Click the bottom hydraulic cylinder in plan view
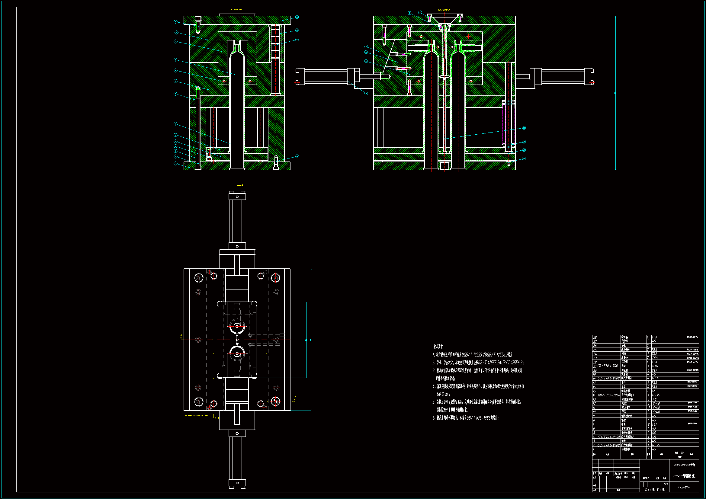This screenshot has width=706, height=499. coord(237,458)
